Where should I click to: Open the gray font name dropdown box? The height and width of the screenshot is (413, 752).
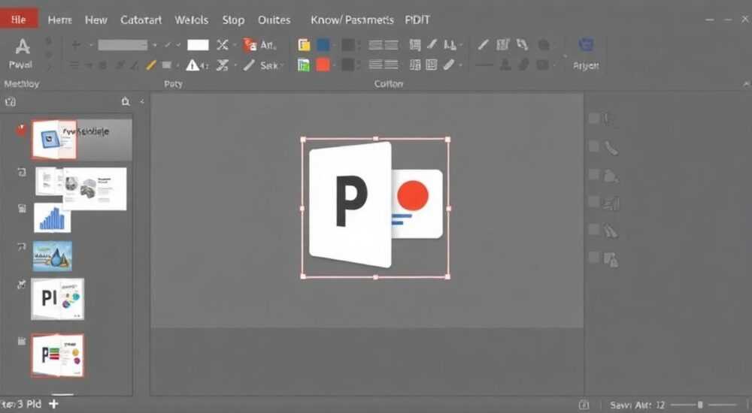123,45
